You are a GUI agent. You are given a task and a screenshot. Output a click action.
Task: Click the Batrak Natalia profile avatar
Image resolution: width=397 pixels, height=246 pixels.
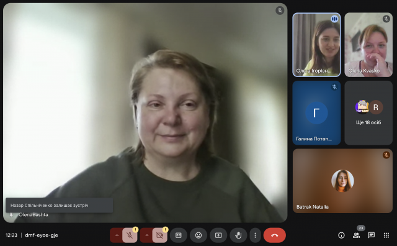342,181
